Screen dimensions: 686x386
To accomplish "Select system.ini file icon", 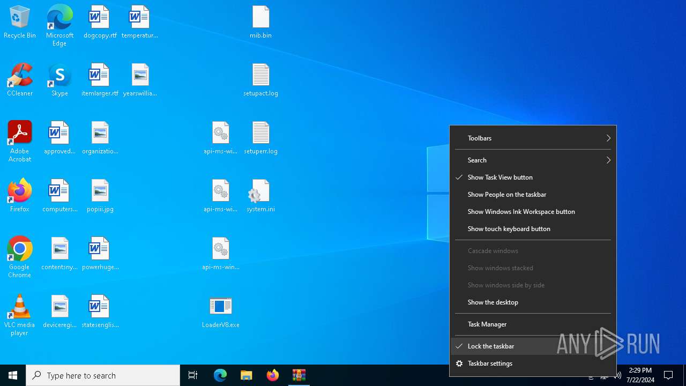I will point(260,196).
